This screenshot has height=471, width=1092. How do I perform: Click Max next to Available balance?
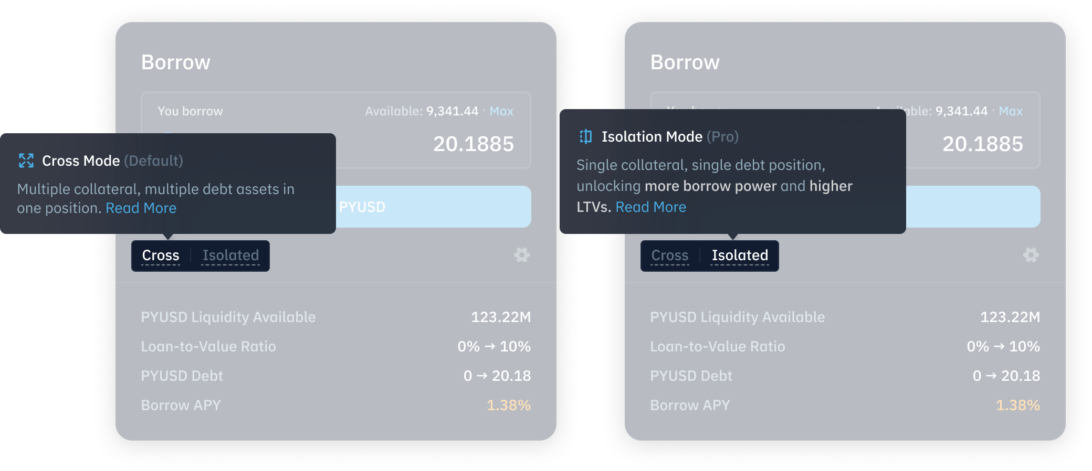click(x=501, y=111)
